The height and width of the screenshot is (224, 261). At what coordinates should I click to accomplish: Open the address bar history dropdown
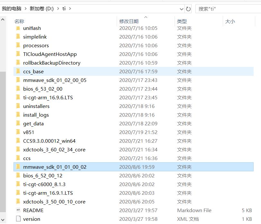(x=182, y=9)
